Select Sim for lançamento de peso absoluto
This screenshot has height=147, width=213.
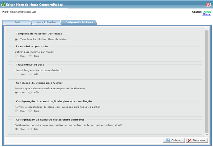pos(16,74)
